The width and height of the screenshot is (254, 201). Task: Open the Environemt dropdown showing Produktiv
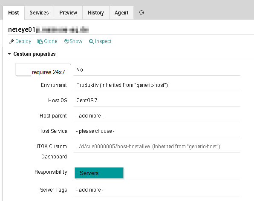[x=157, y=85]
